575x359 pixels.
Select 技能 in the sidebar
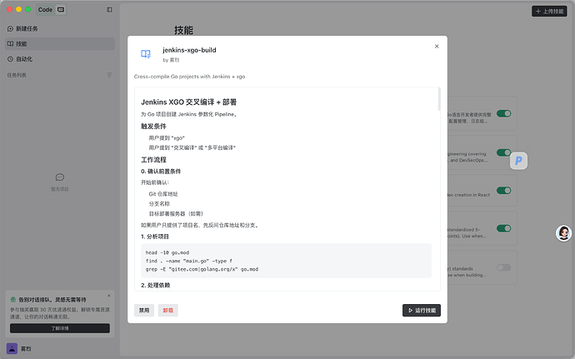click(60, 43)
